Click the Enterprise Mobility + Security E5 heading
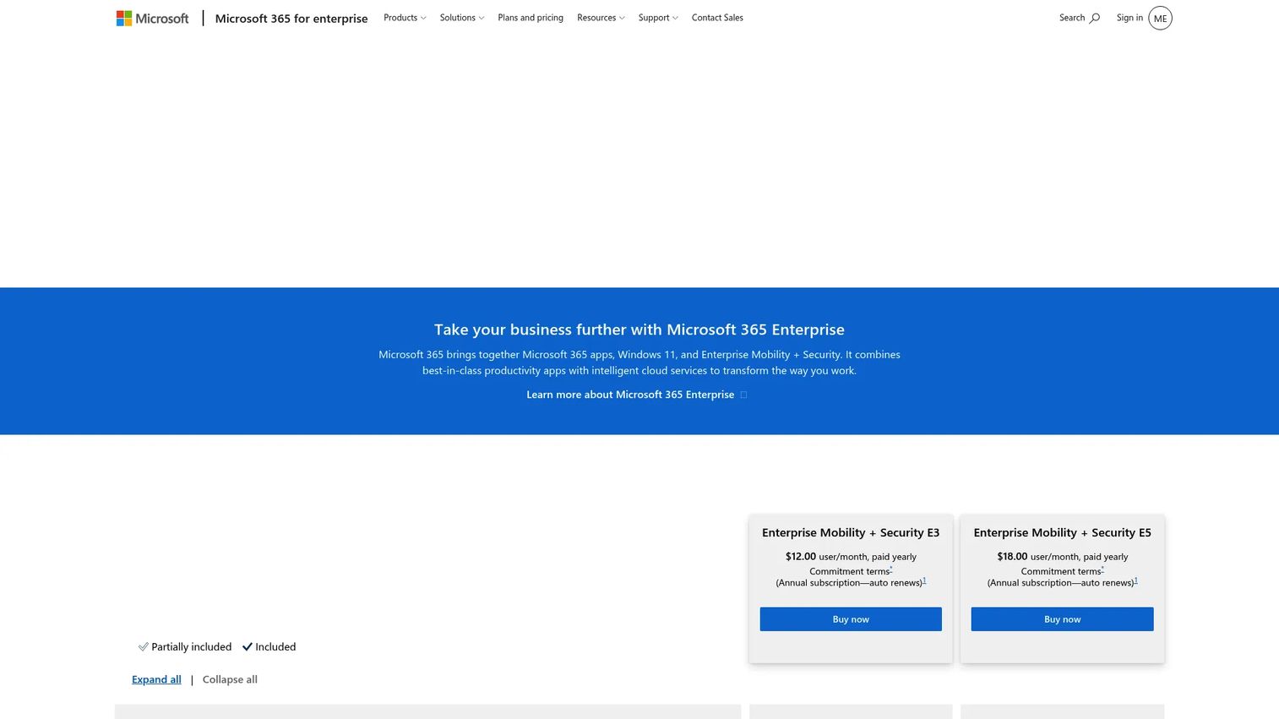The width and height of the screenshot is (1279, 719). (x=1062, y=533)
